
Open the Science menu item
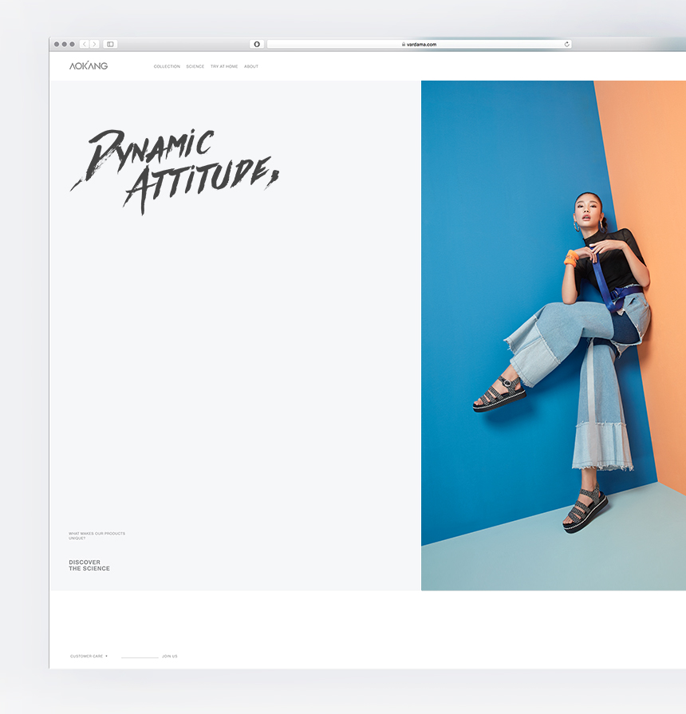(x=195, y=66)
